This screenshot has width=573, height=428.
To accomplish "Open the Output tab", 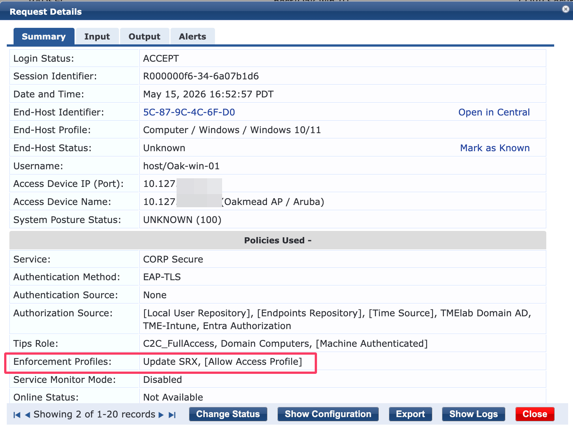I will 145,36.
